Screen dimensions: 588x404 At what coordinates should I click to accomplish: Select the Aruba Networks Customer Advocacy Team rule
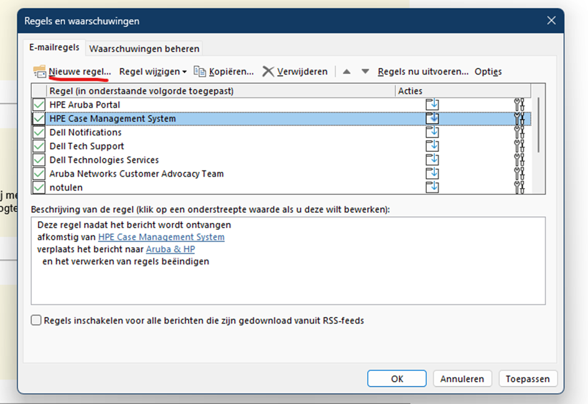click(136, 174)
